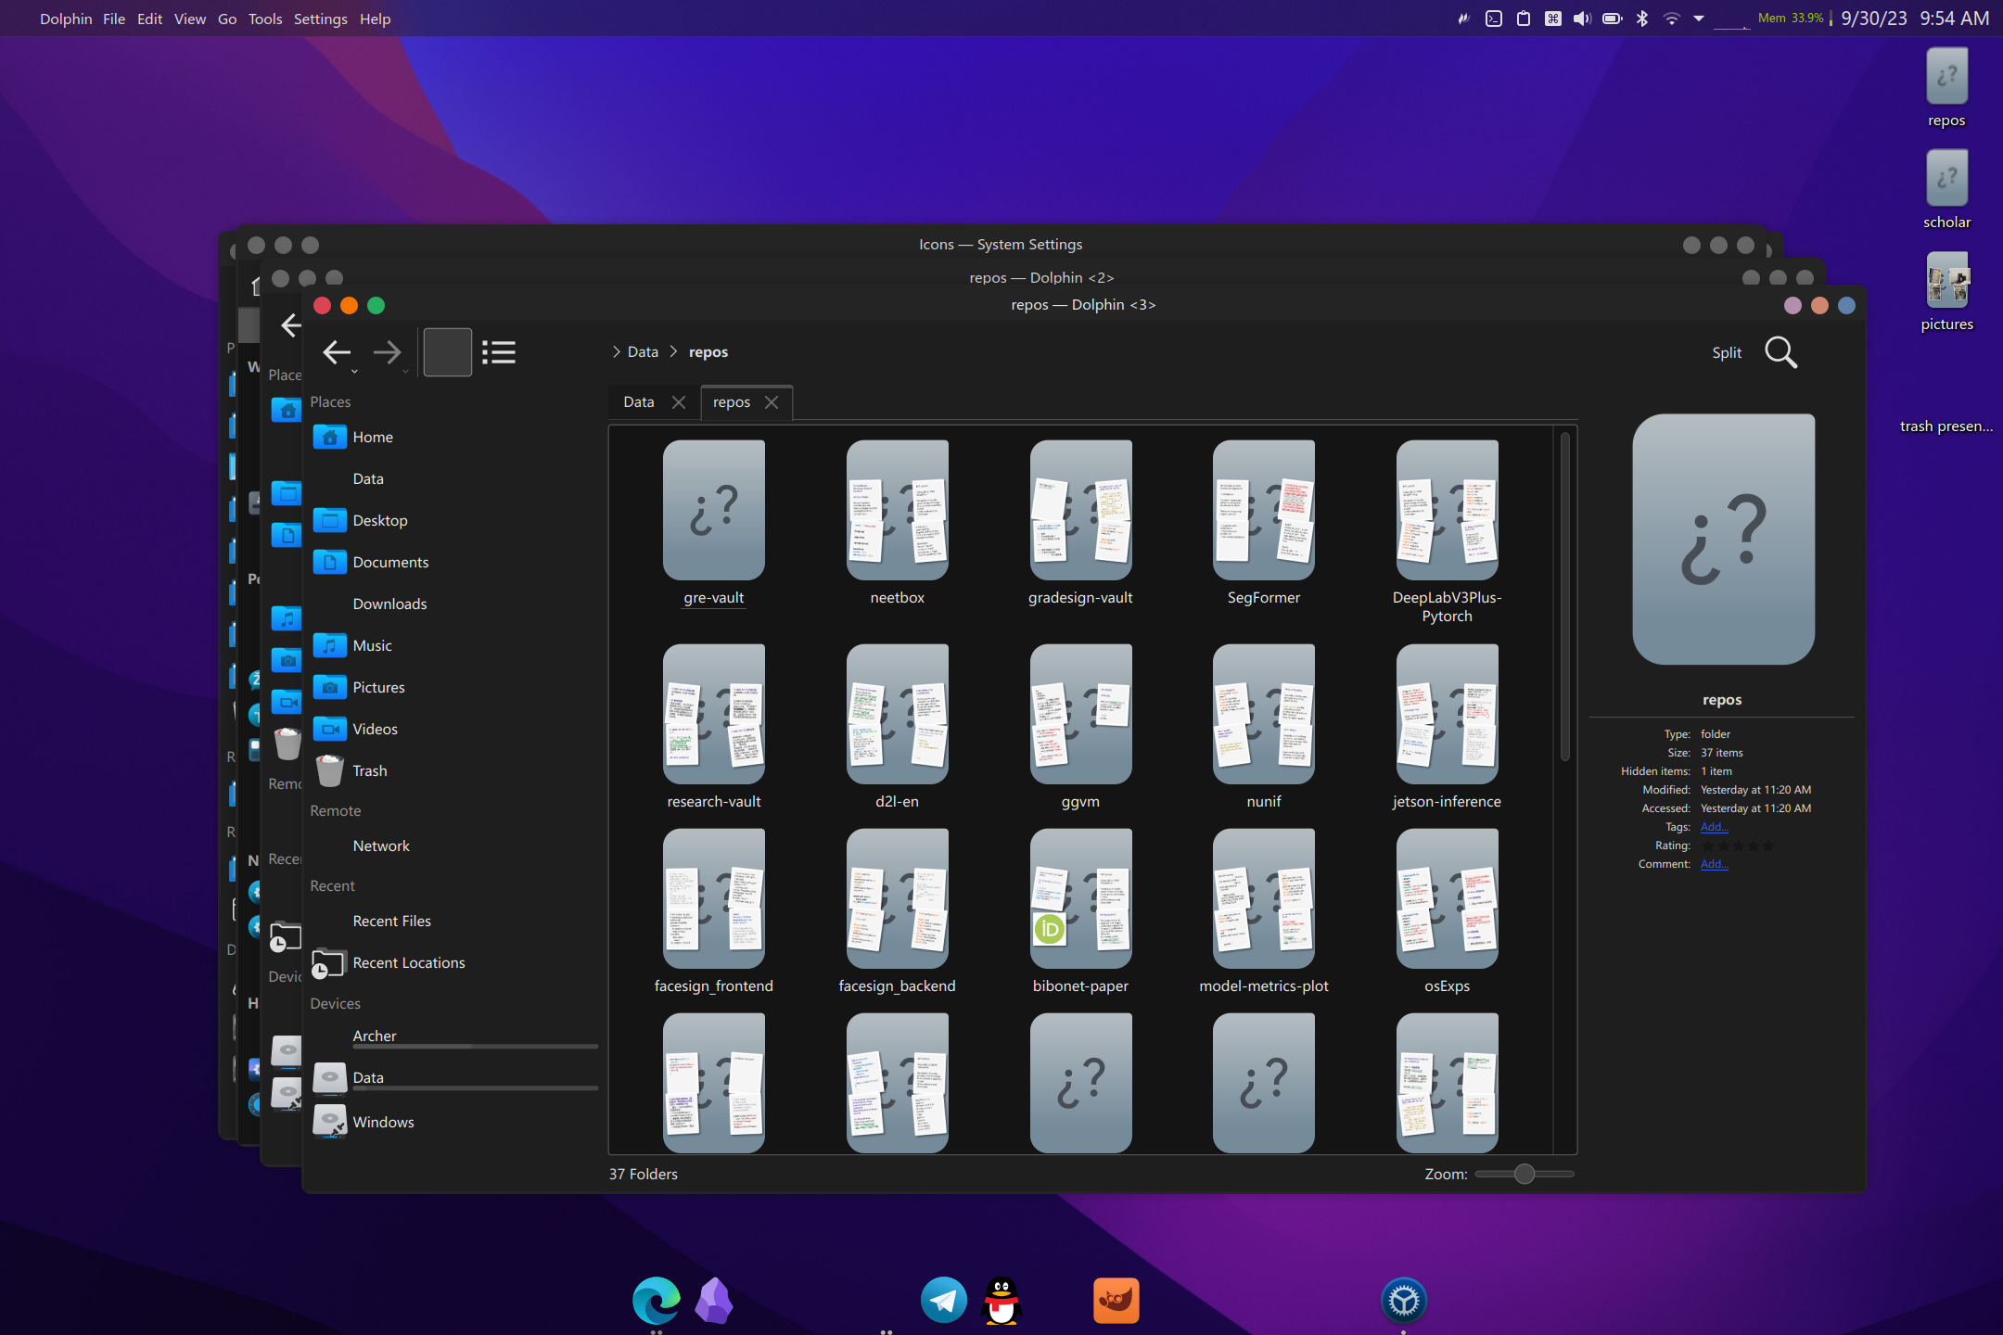
Task: Expand the system tray chevron at top right
Action: click(x=1697, y=18)
